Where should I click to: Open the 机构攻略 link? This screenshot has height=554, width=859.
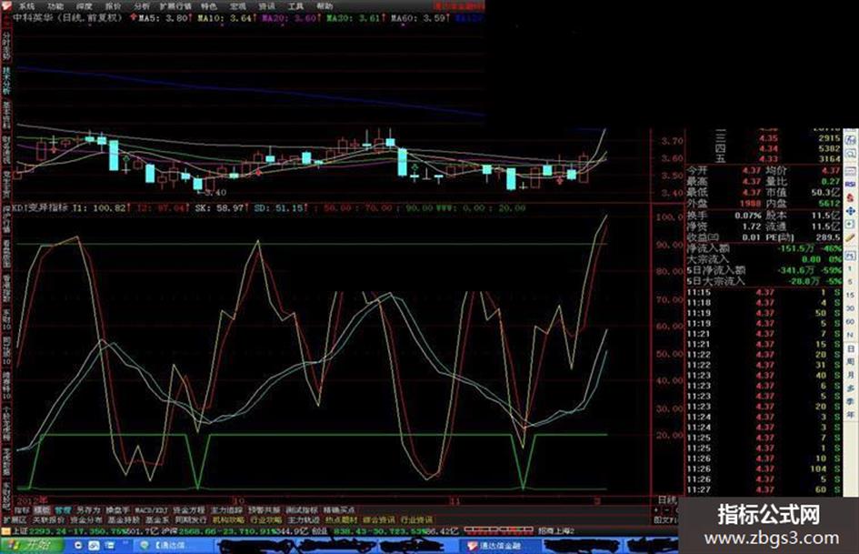(228, 520)
